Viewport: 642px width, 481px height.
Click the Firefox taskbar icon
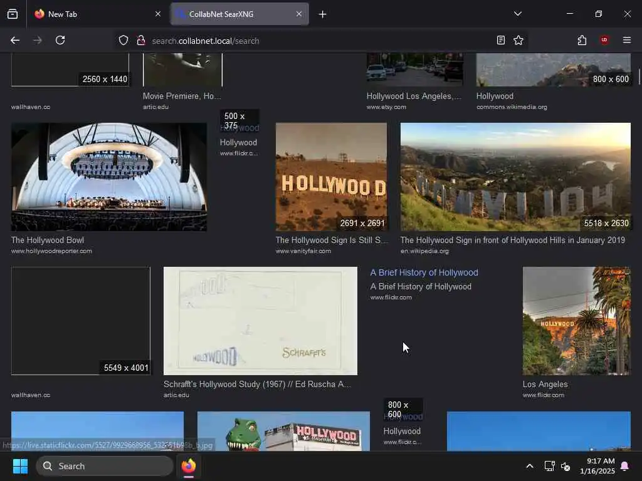point(189,466)
